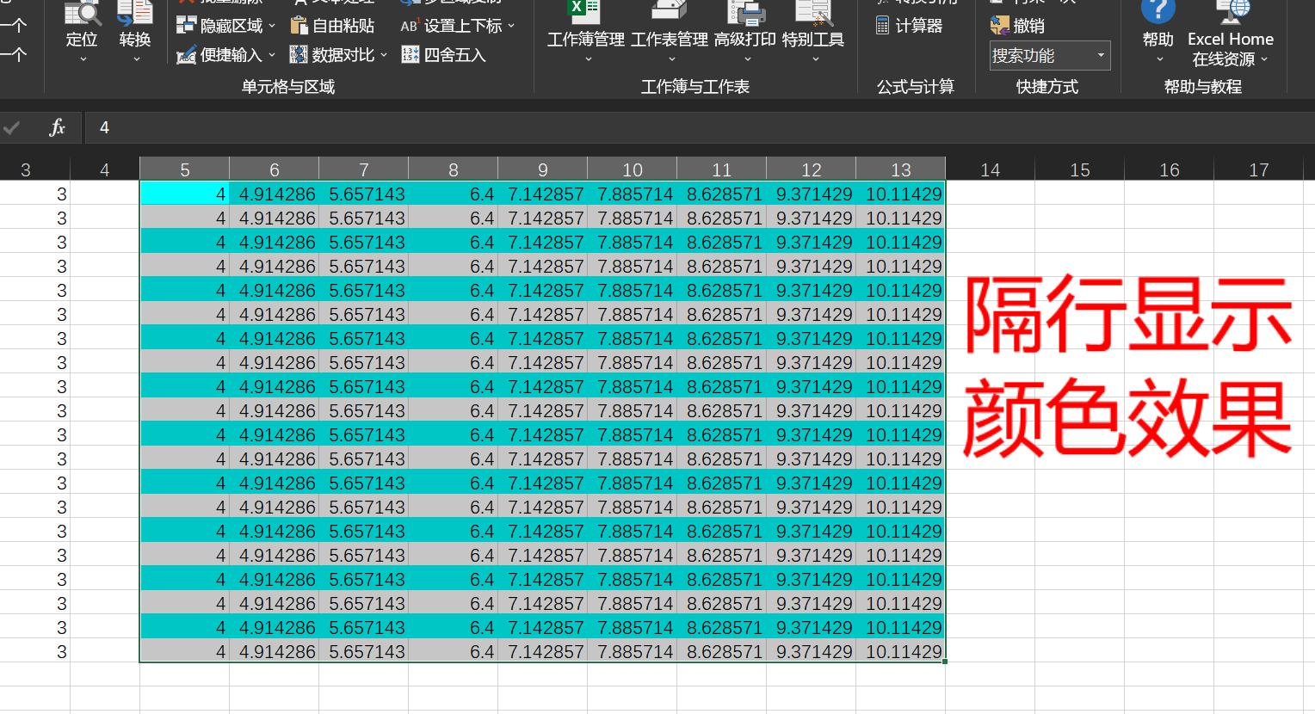Select column header 14
The width and height of the screenshot is (1315, 714).
(x=991, y=169)
